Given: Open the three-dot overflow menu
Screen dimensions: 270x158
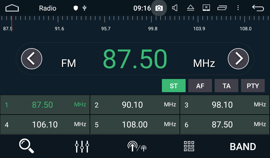Looking at the screenshot, I should [238, 8].
